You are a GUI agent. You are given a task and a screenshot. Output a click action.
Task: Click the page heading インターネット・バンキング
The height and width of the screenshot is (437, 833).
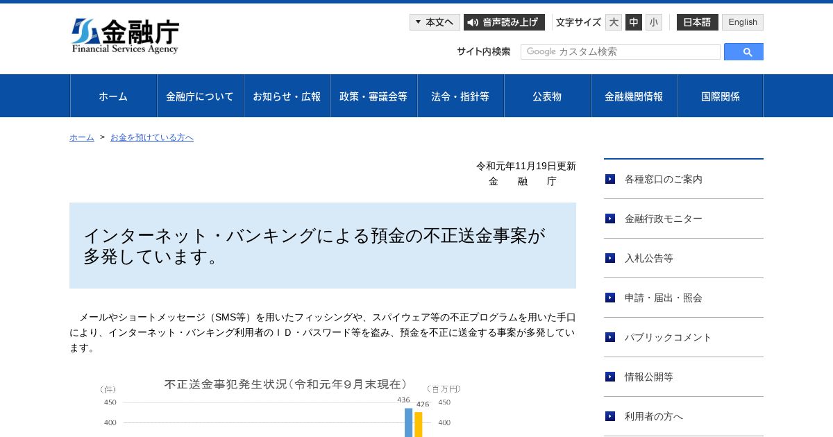click(323, 246)
